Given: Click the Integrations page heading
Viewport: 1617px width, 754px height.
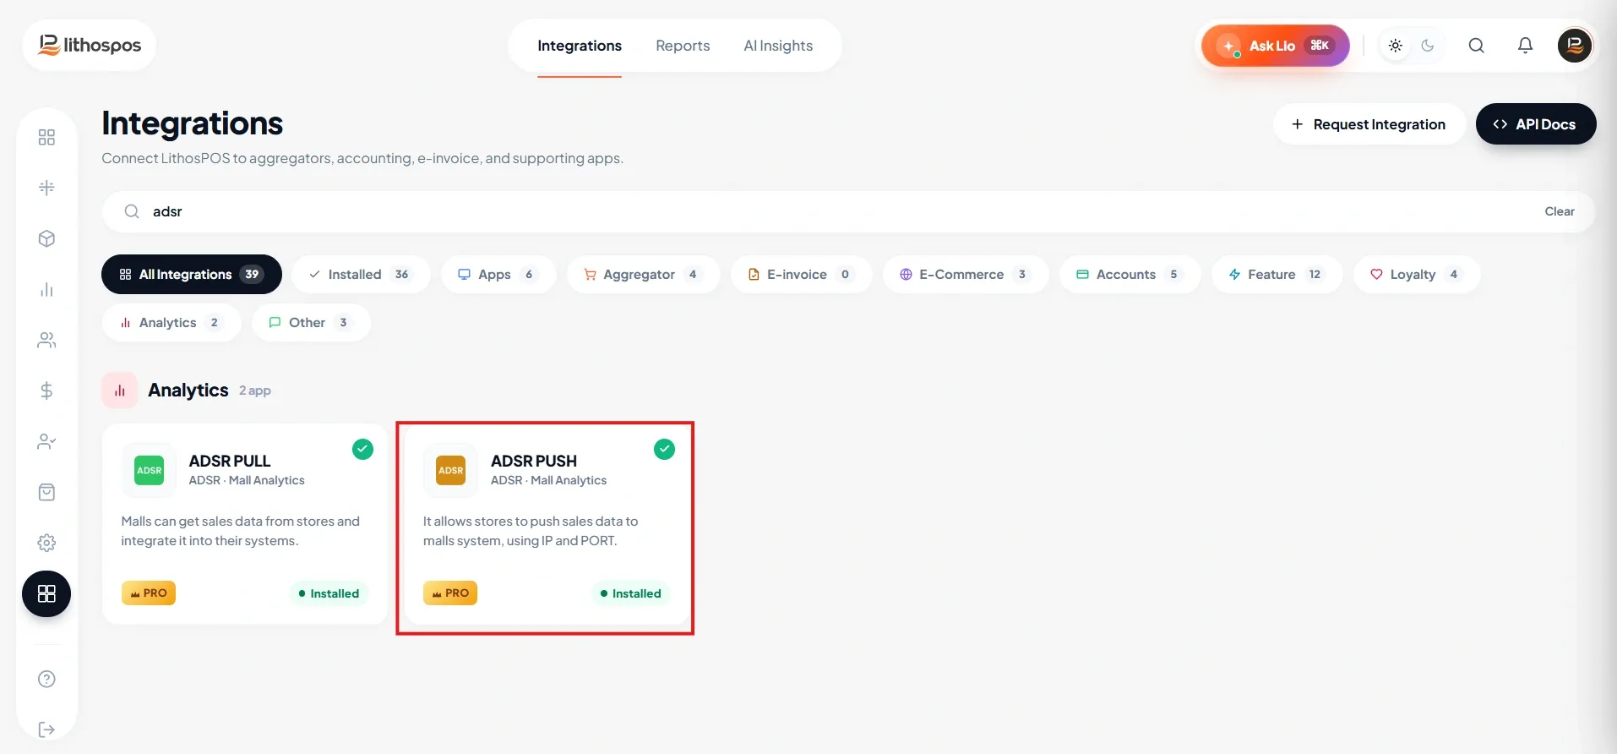Looking at the screenshot, I should 193,123.
